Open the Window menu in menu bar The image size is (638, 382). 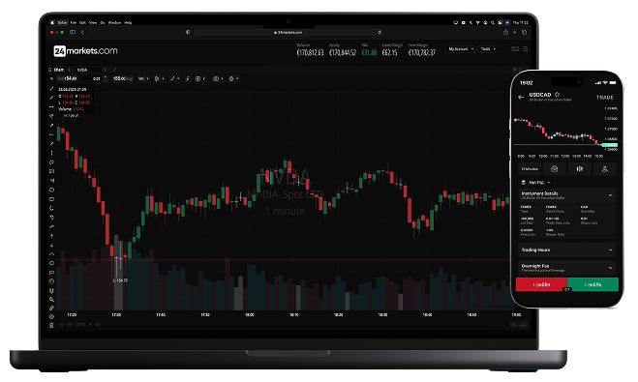click(114, 23)
